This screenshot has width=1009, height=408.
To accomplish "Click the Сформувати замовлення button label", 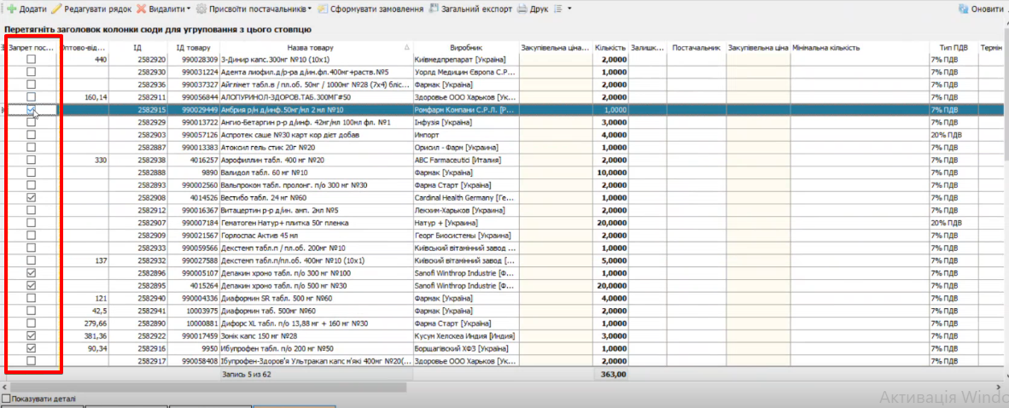I will coord(376,9).
